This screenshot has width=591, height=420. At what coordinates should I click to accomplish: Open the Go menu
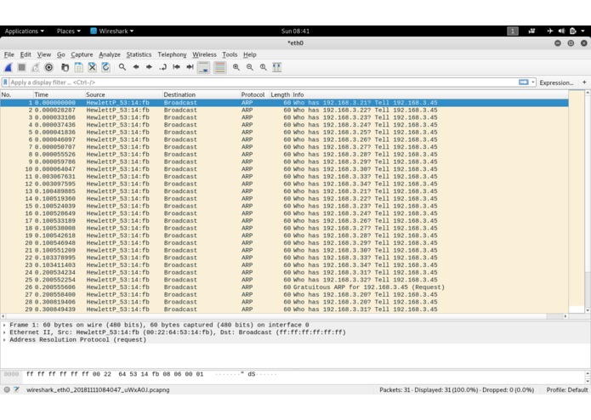click(61, 54)
